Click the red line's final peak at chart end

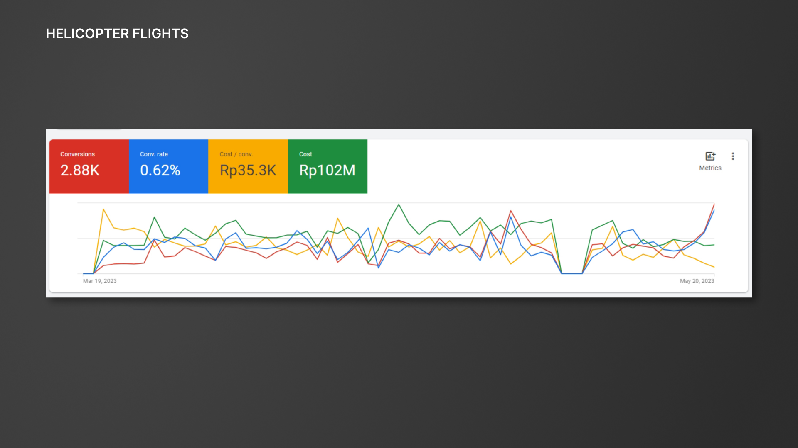pos(714,204)
